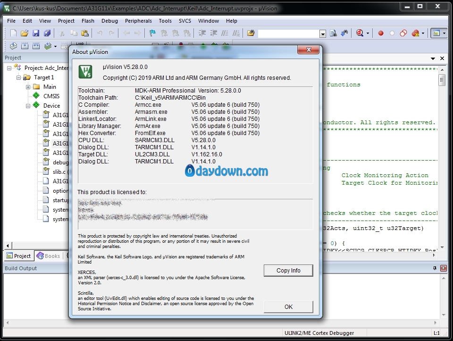Viewport: 453px width, 341px height.
Task: Go to the previous bookmark icon
Action: pyautogui.click(x=164, y=33)
